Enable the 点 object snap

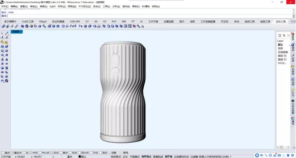[24, 153]
